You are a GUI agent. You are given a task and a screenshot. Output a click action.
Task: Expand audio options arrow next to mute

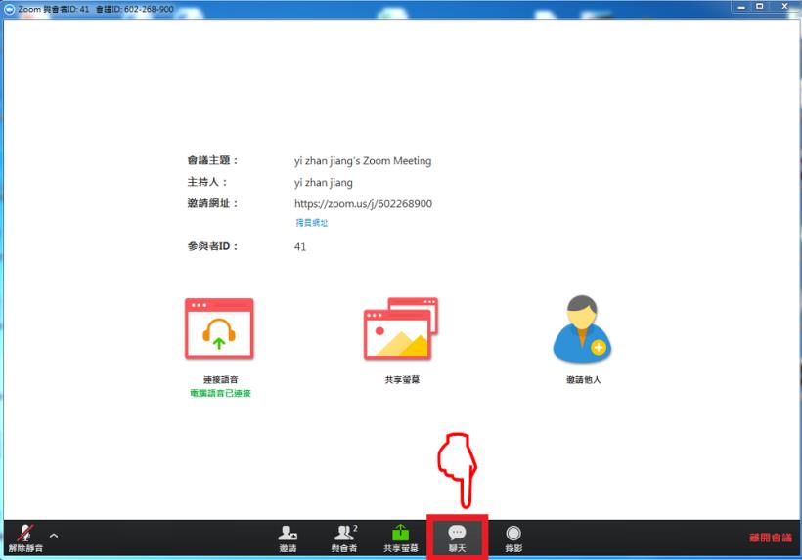[54, 536]
